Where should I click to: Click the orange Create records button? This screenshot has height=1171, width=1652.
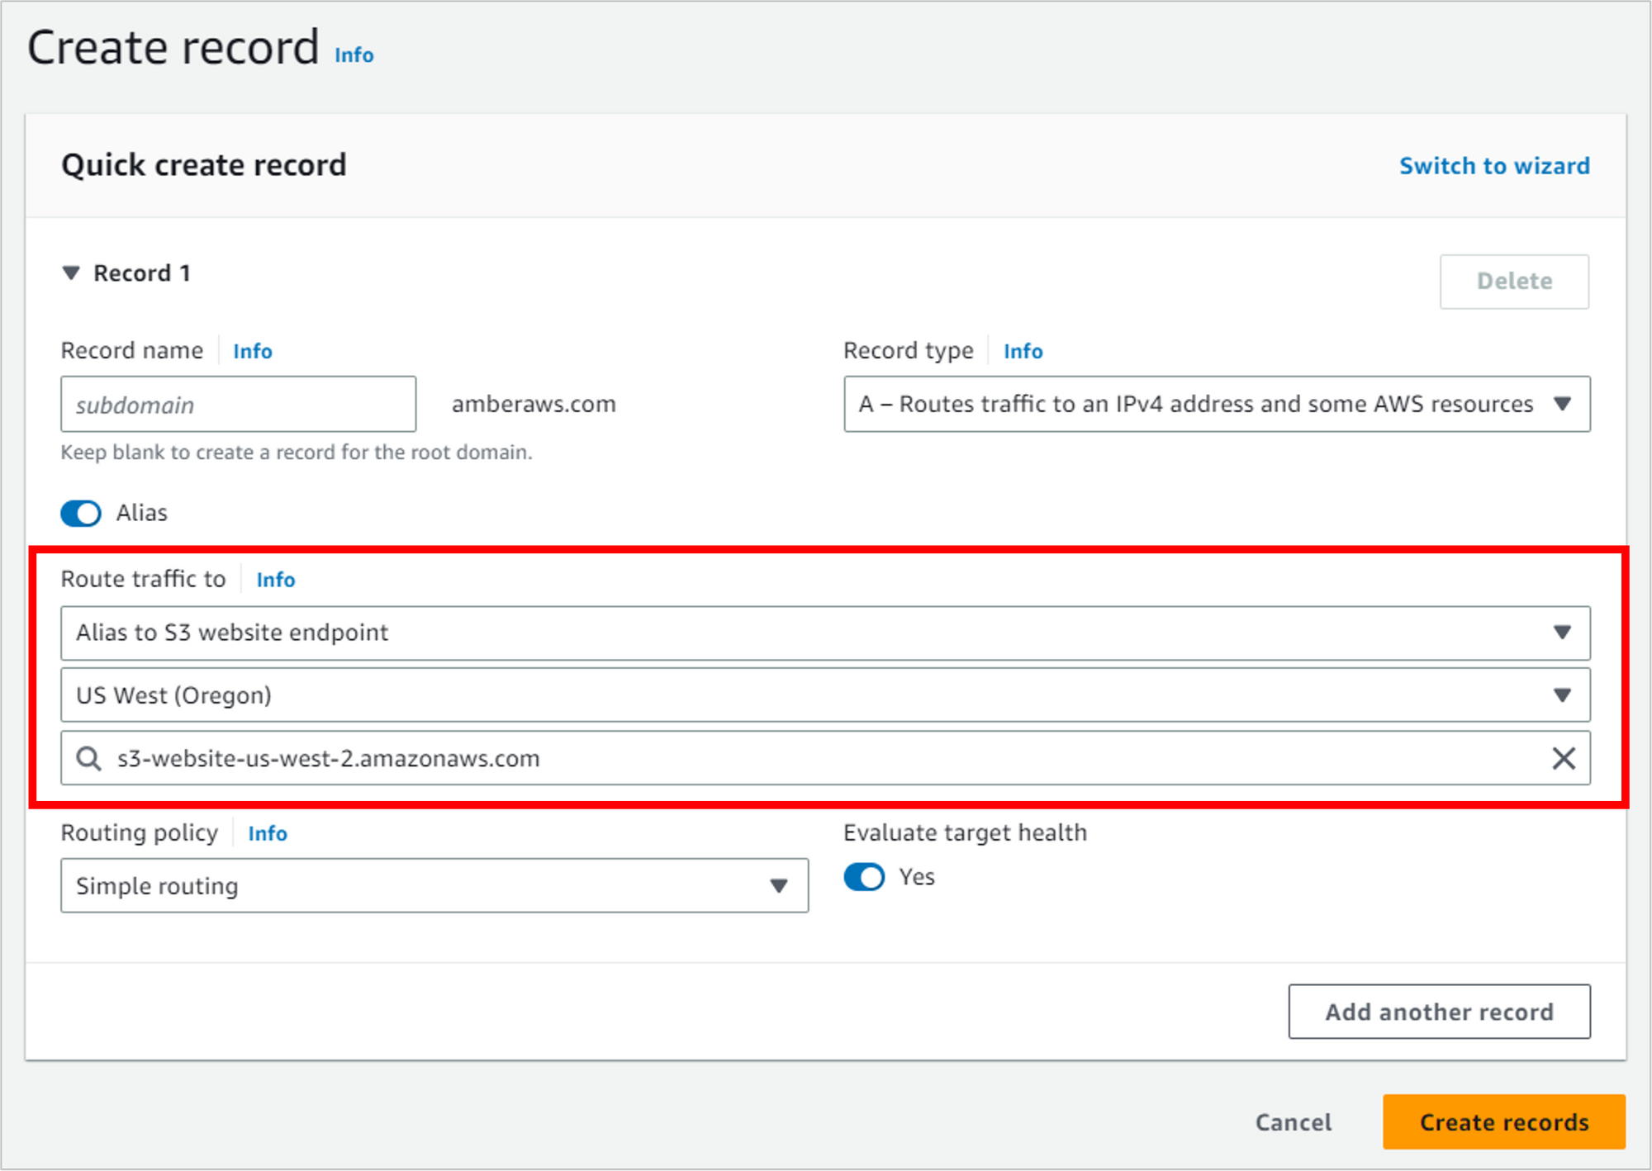pos(1504,1122)
